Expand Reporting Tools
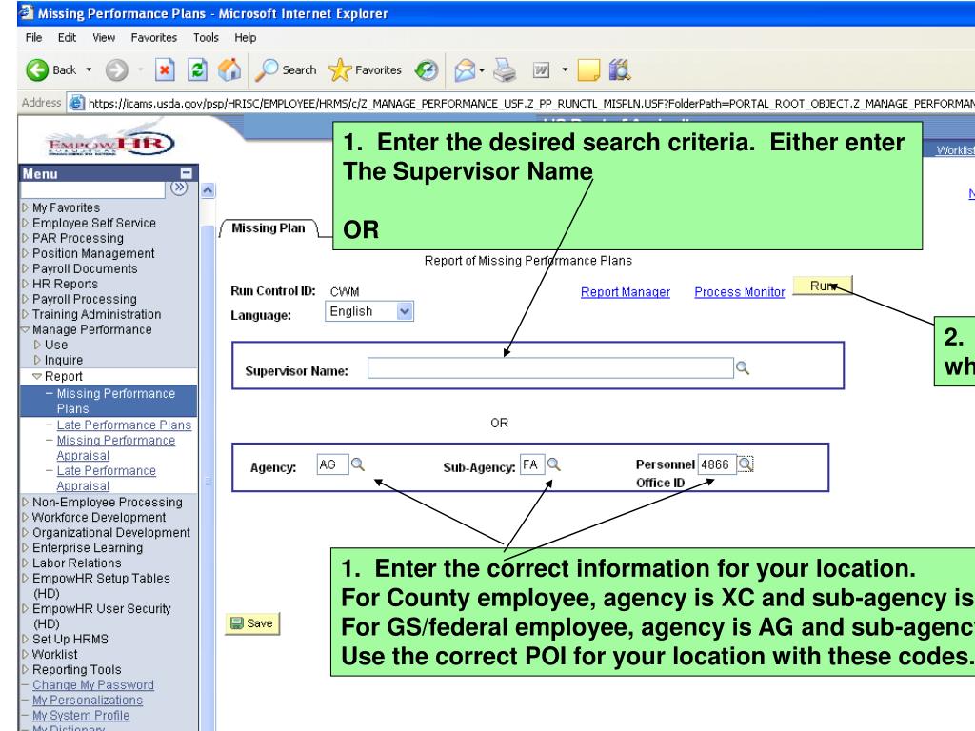This screenshot has width=975, height=731. coord(76,669)
